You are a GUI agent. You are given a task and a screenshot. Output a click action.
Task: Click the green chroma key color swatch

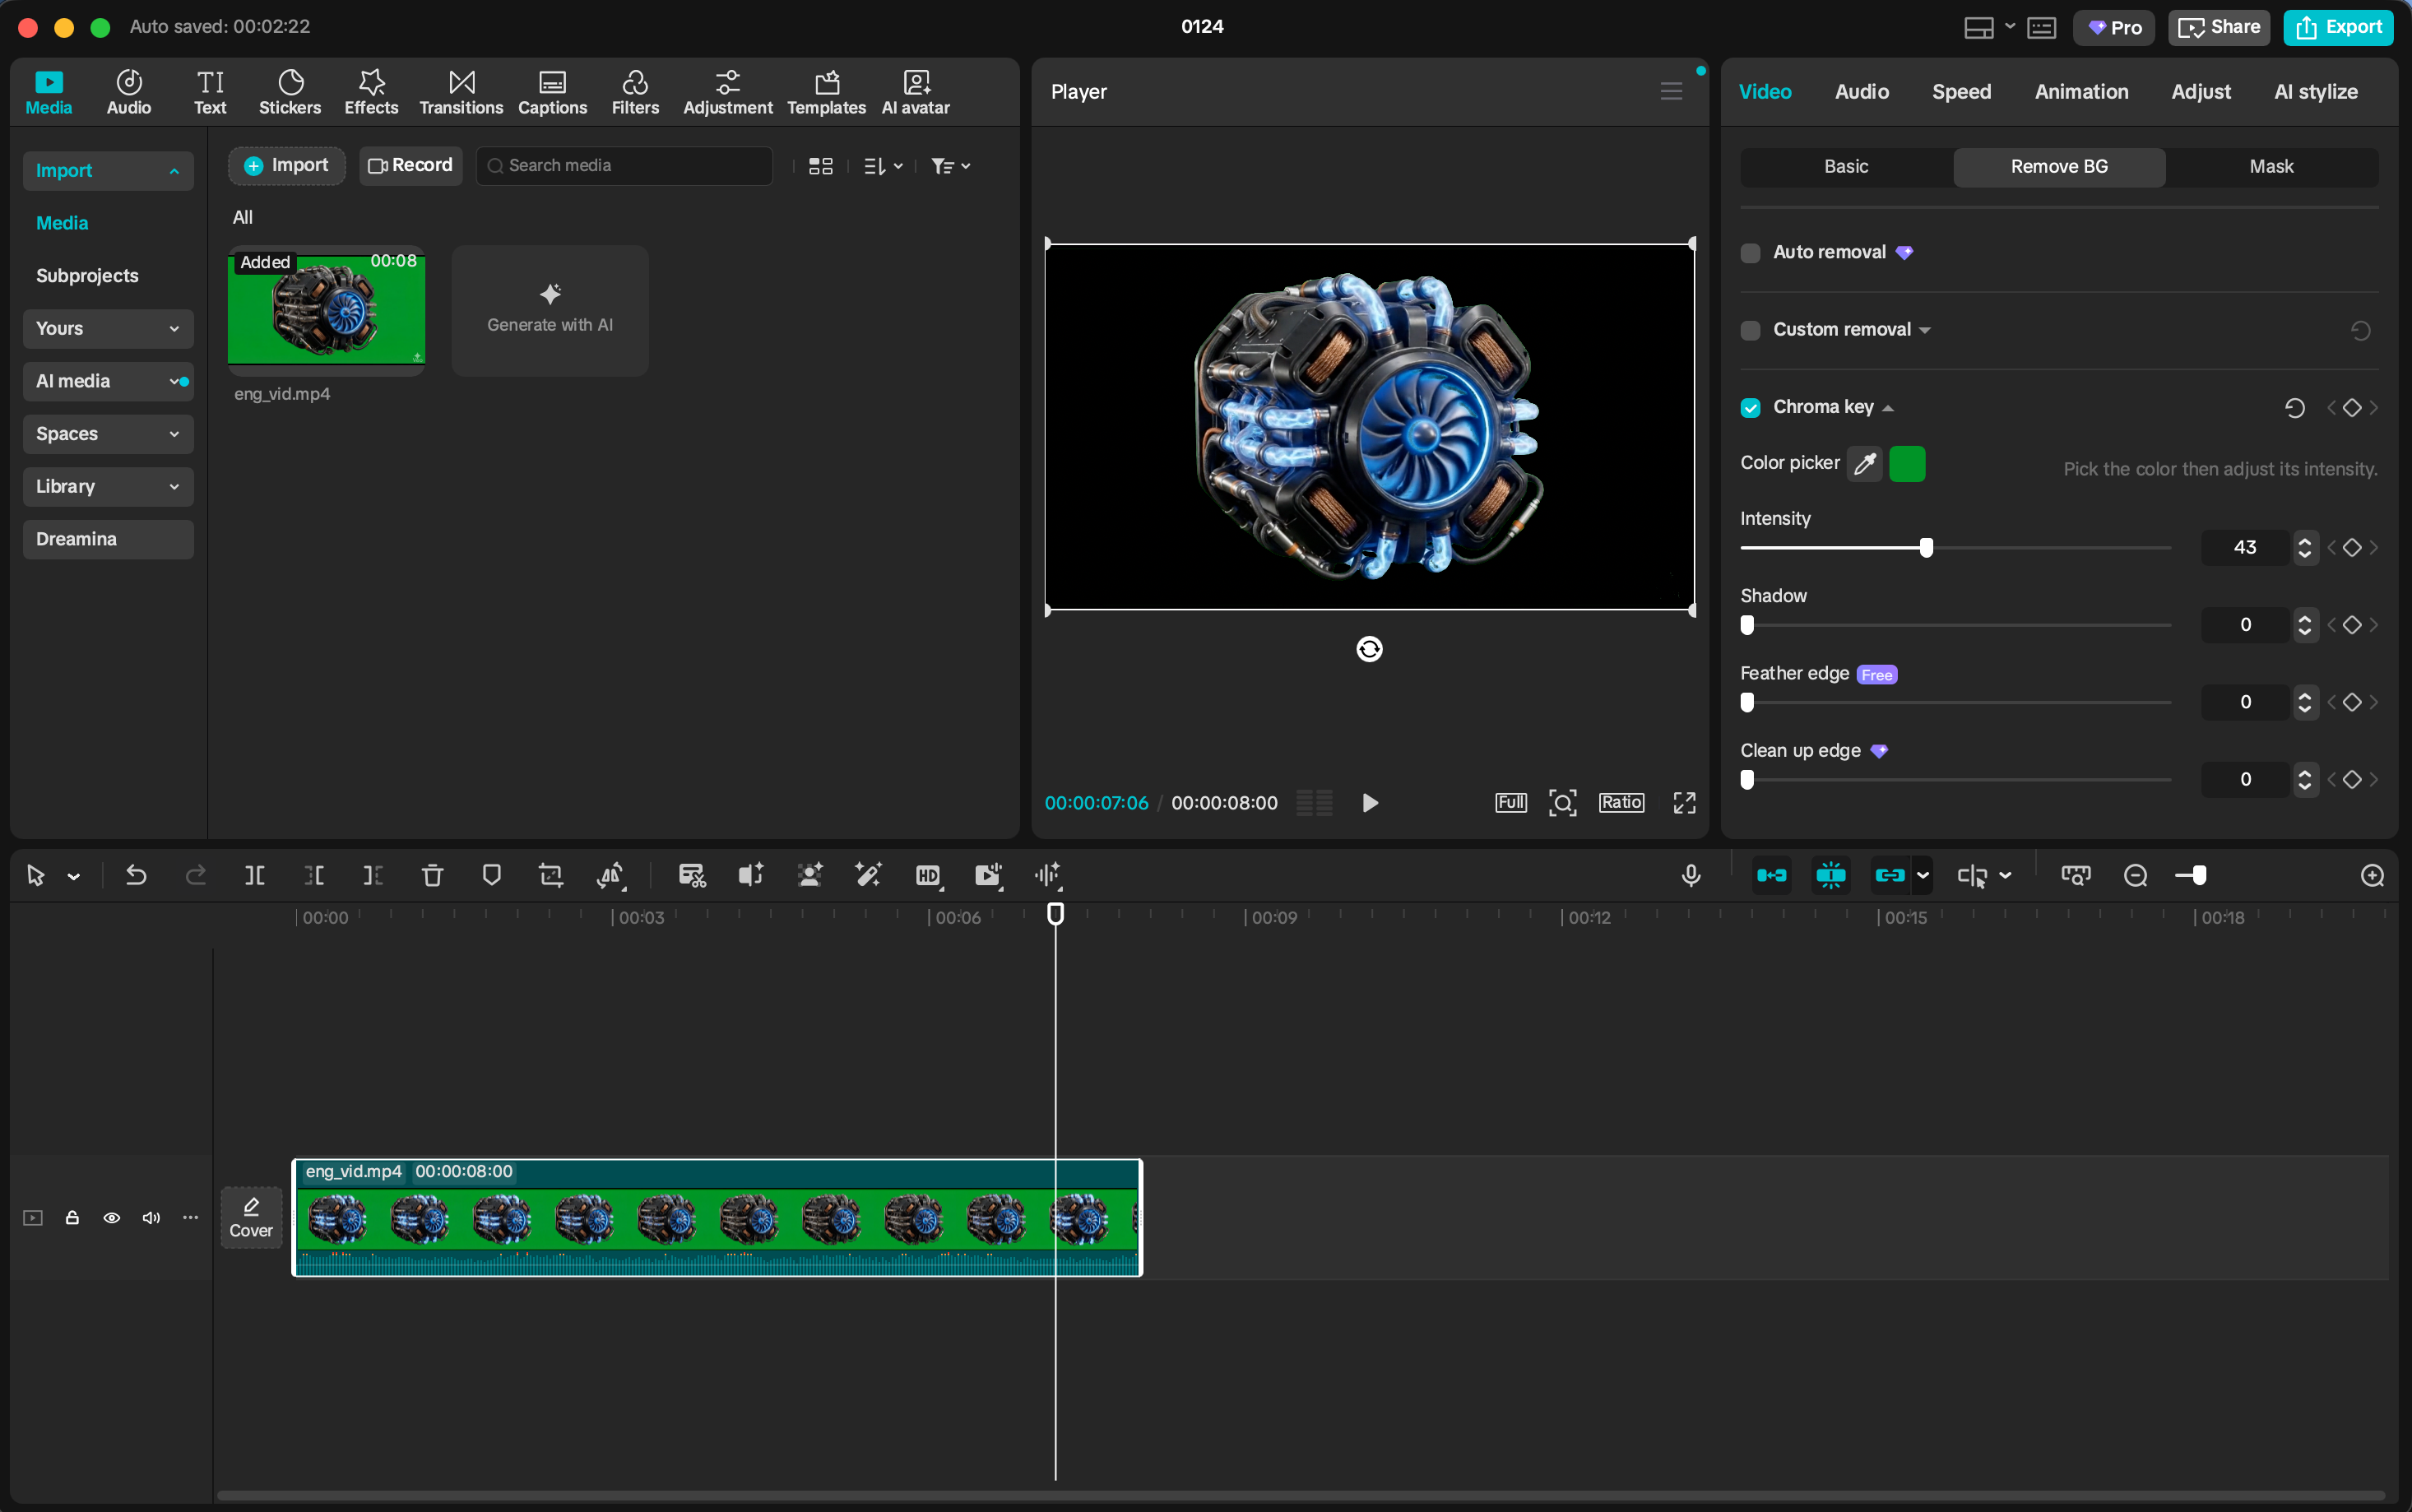click(x=1907, y=463)
